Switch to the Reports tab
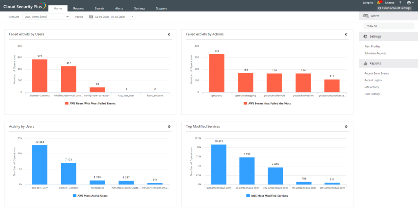The height and width of the screenshot is (209, 418). (78, 8)
